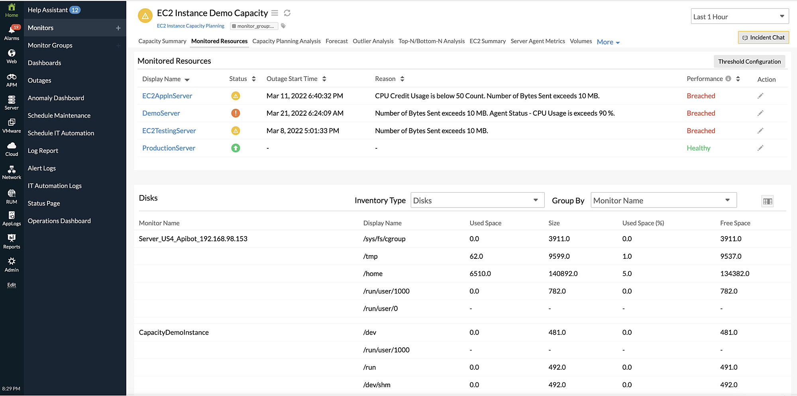Open Threshold Configuration

pyautogui.click(x=750, y=61)
